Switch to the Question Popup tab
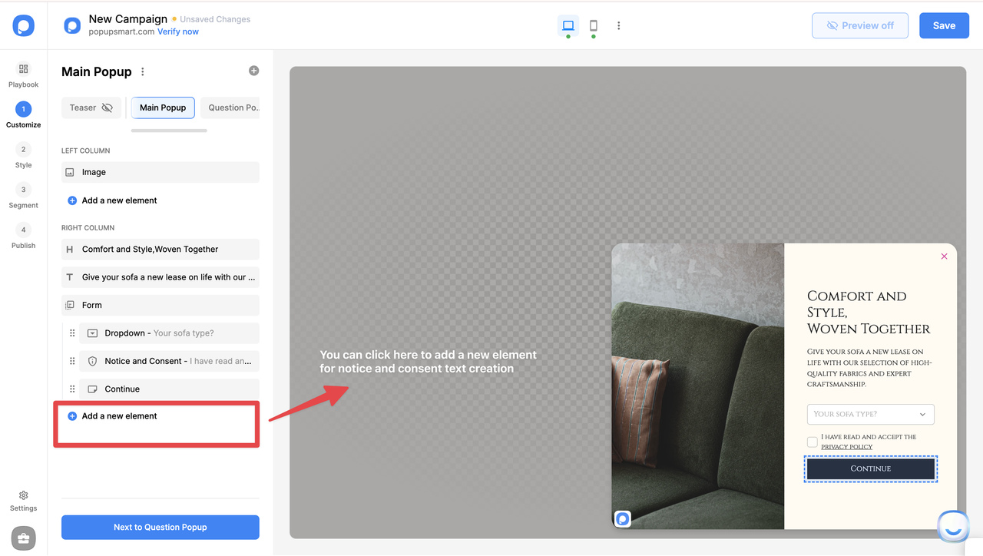 pyautogui.click(x=233, y=108)
